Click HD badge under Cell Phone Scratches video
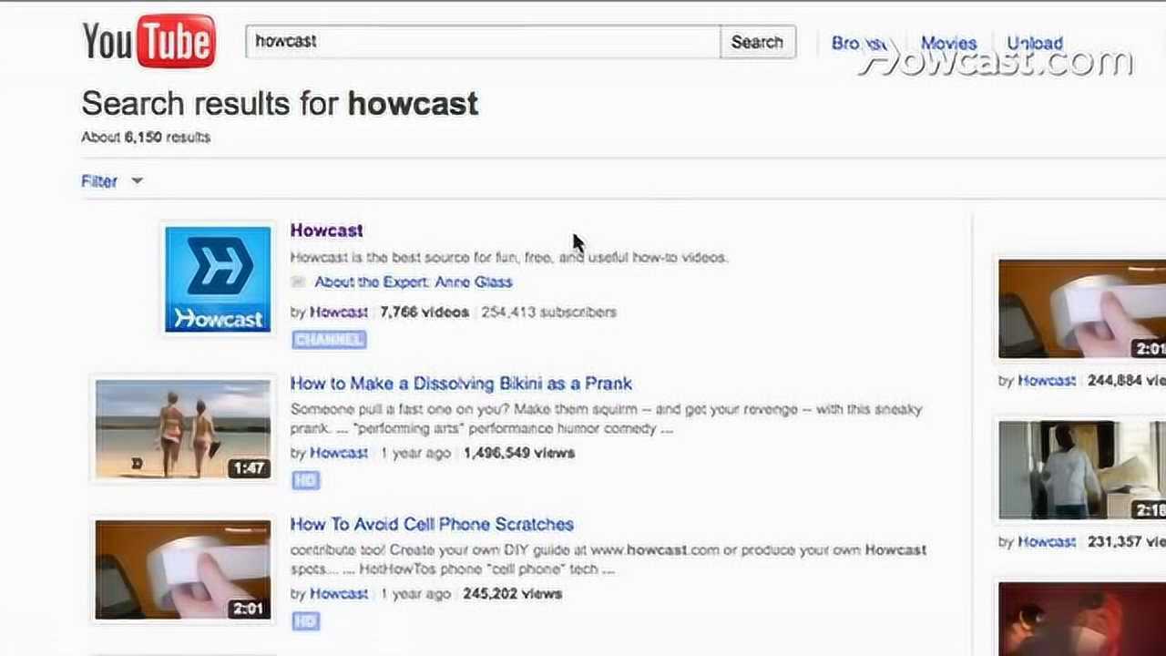Image resolution: width=1166 pixels, height=656 pixels. [x=305, y=621]
